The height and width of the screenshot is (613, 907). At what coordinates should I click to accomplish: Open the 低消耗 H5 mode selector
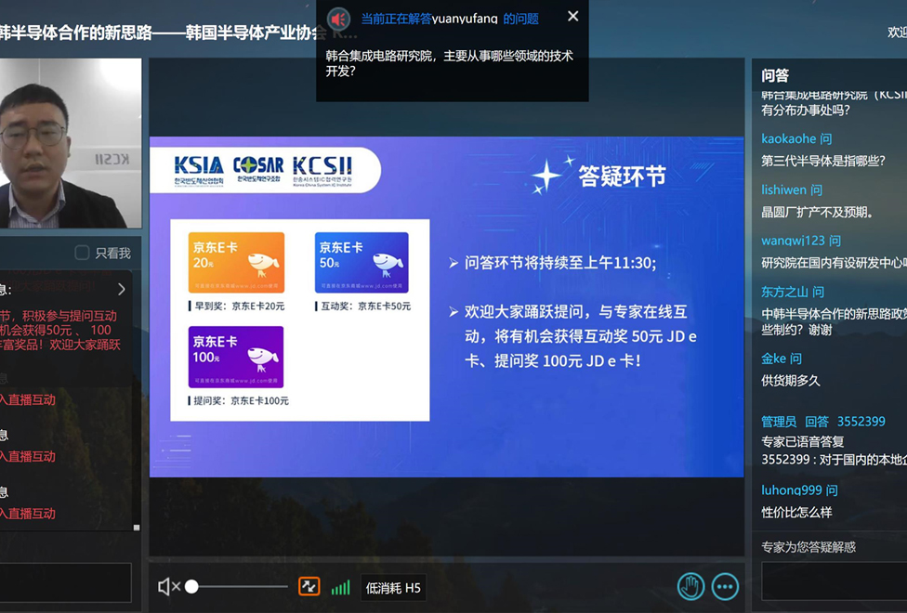coord(393,588)
